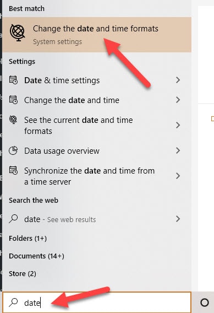The height and width of the screenshot is (313, 214).
Task: Click globe icon beside See the current date formats
Action: (x=13, y=120)
